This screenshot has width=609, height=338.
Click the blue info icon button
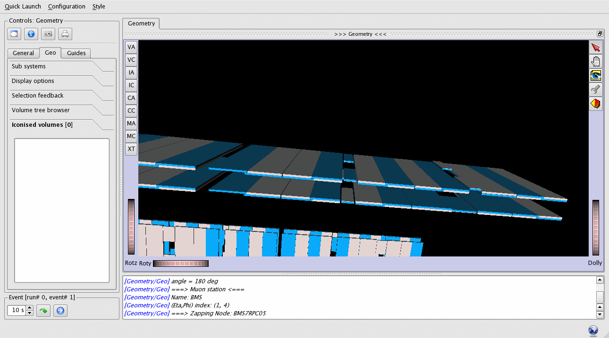(x=31, y=34)
